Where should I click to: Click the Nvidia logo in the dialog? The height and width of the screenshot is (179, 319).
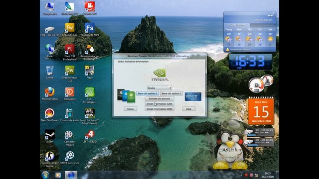[160, 75]
